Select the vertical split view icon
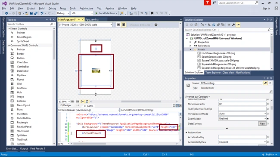This screenshot has width=280, height=157. [x=174, y=106]
